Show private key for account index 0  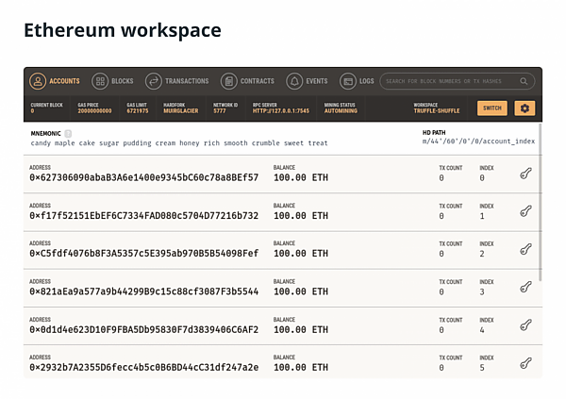(526, 174)
